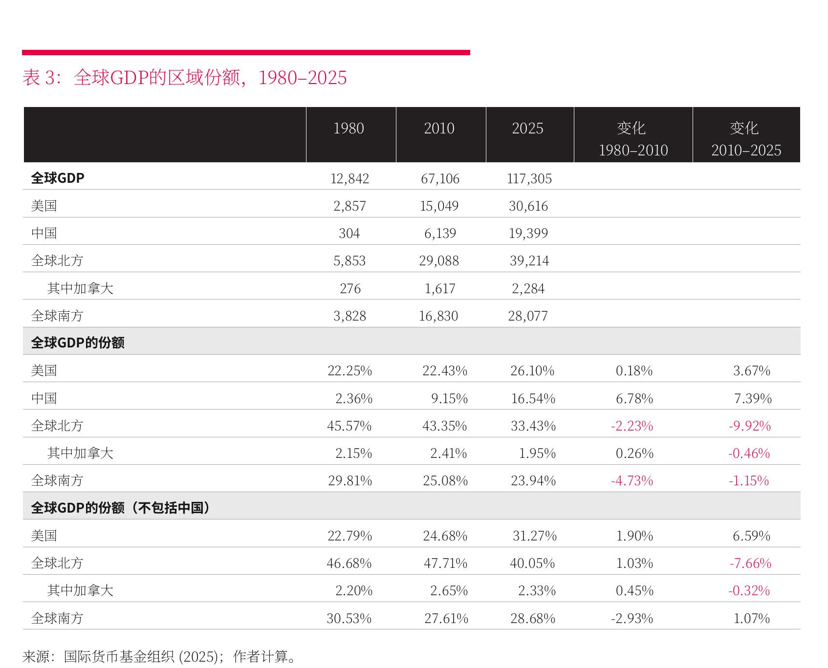The image size is (828, 668).
Task: Click China change value 6.78%
Action: [634, 399]
